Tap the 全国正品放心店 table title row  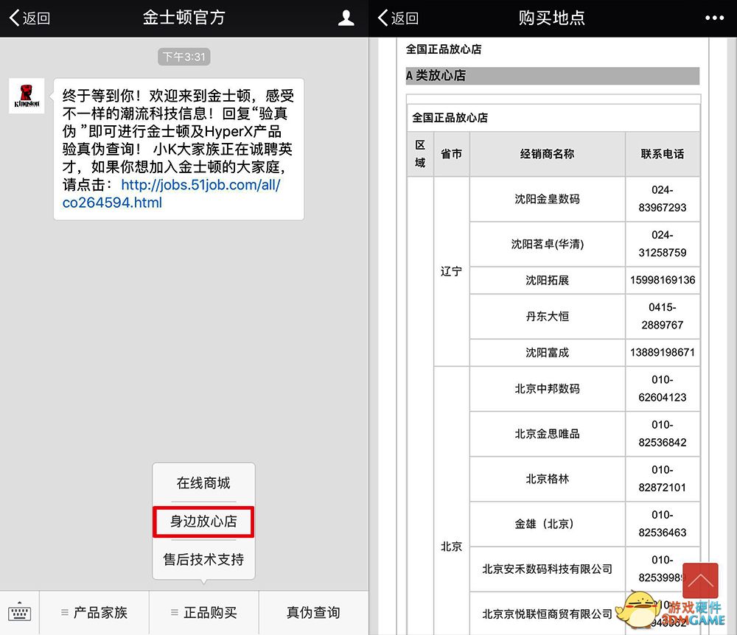point(553,118)
